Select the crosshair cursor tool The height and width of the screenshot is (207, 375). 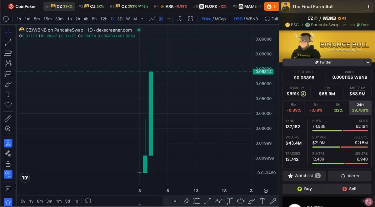pyautogui.click(x=8, y=32)
